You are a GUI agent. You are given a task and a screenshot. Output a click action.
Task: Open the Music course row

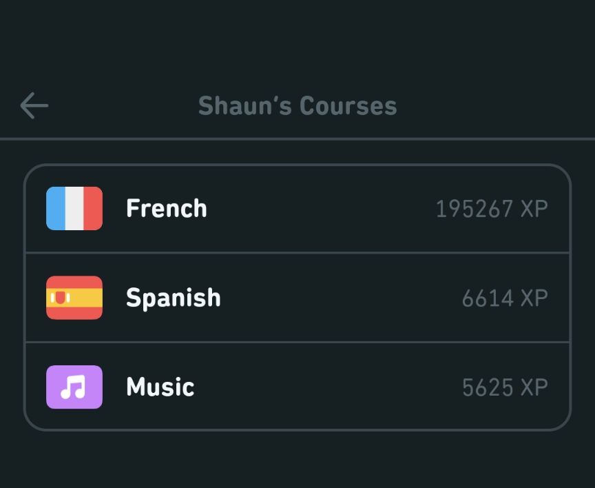(297, 387)
